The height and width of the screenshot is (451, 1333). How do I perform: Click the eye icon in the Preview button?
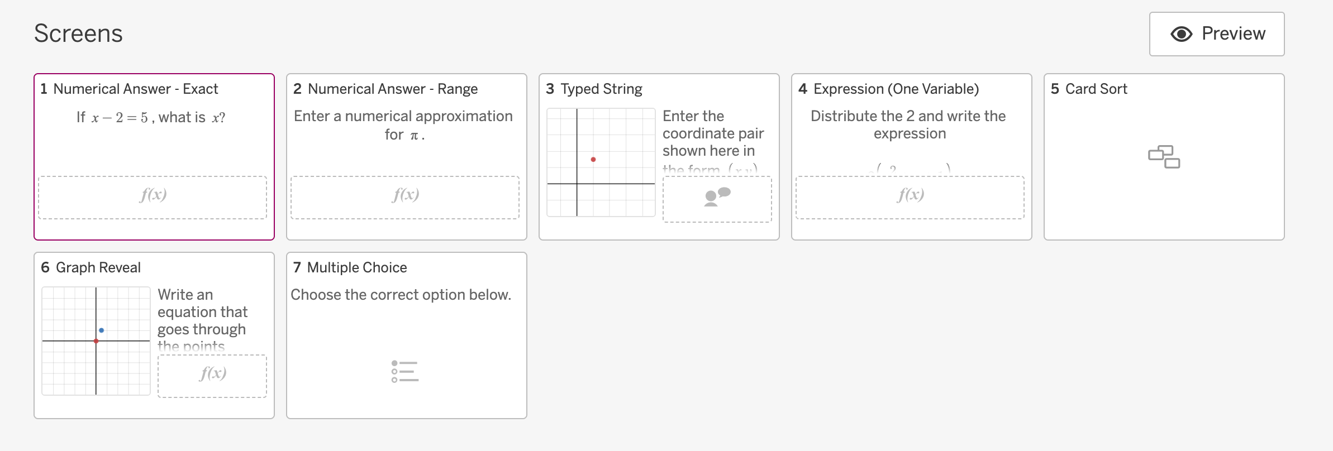(x=1181, y=34)
